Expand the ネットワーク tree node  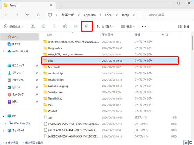coord(4,131)
